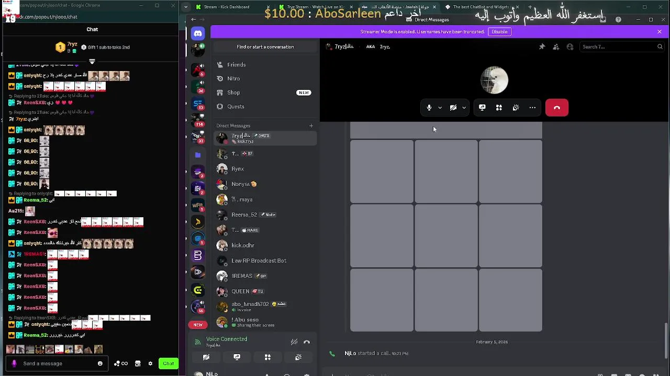Launch activity from voice panel bottom row
This screenshot has height=376, width=670.
[x=267, y=357]
